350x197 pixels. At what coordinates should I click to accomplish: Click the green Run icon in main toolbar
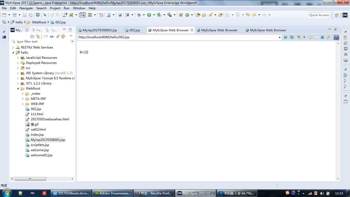[149, 15]
